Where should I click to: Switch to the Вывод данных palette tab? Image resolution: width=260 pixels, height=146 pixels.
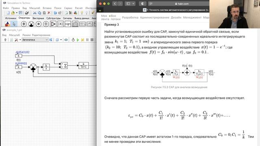coord(82,18)
